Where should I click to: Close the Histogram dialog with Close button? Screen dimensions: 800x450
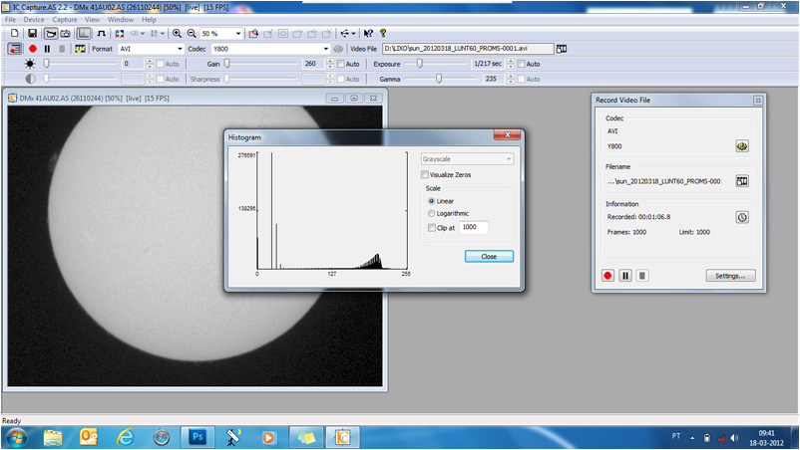click(x=489, y=256)
